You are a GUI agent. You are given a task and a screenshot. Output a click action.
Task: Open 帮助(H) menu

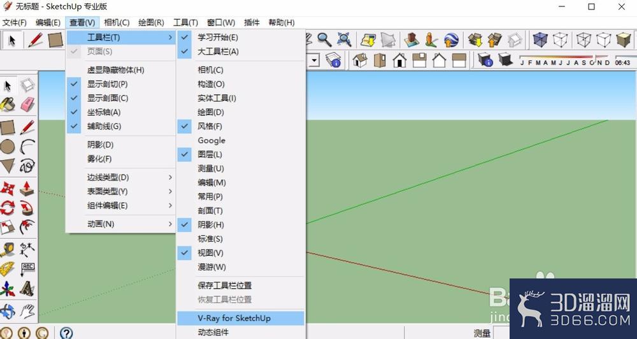click(x=282, y=23)
